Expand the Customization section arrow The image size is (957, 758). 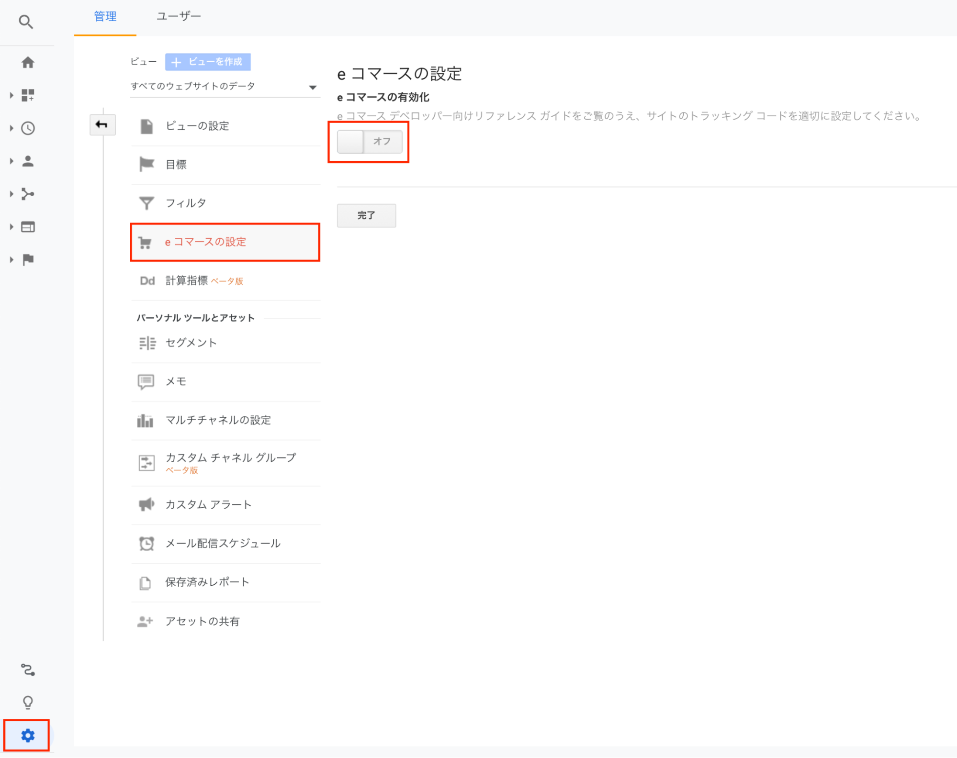(x=11, y=95)
